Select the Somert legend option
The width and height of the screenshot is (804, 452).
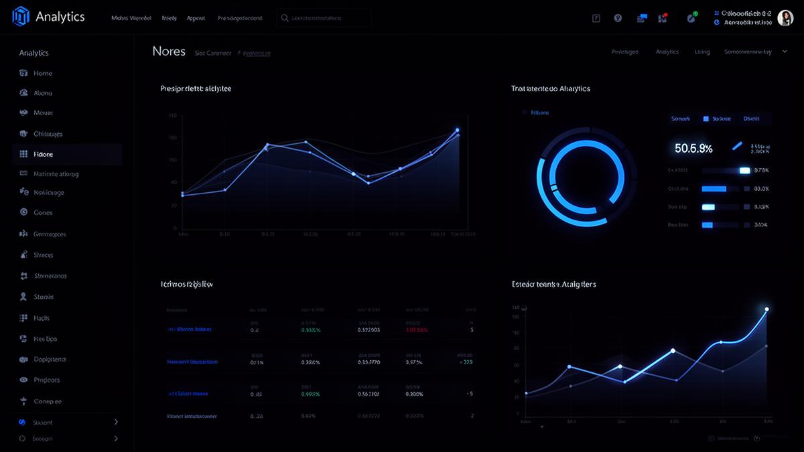680,119
